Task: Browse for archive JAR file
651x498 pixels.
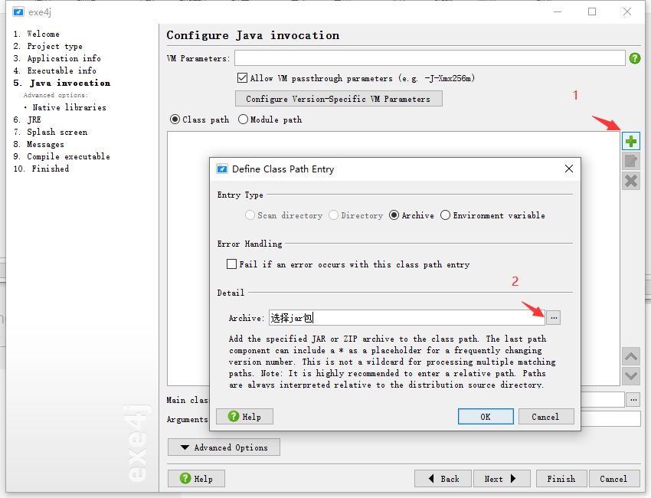Action: click(554, 318)
